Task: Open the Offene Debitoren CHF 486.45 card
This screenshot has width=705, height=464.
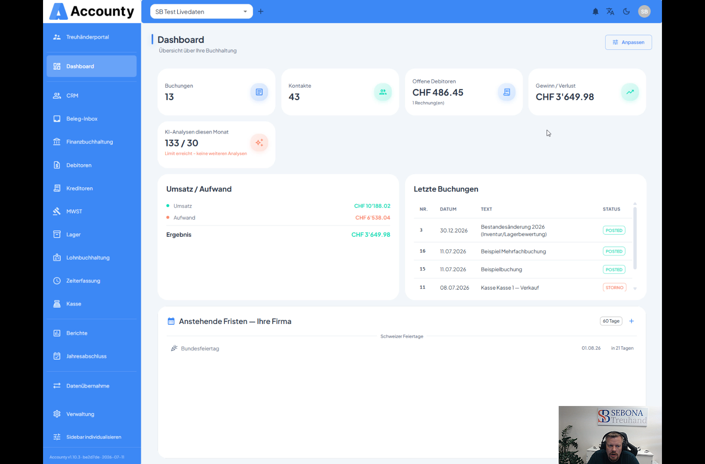Action: point(464,92)
